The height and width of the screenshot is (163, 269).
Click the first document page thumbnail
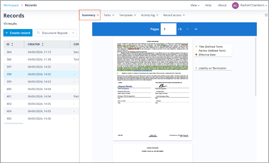tap(152, 89)
